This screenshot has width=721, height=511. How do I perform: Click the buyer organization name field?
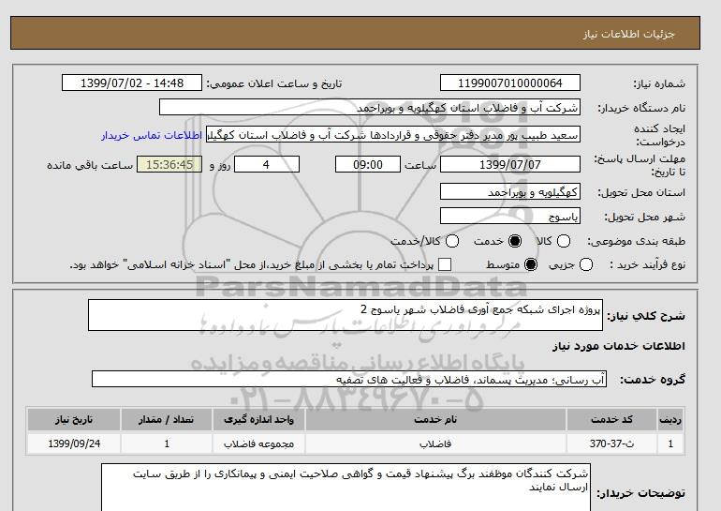tap(369, 107)
